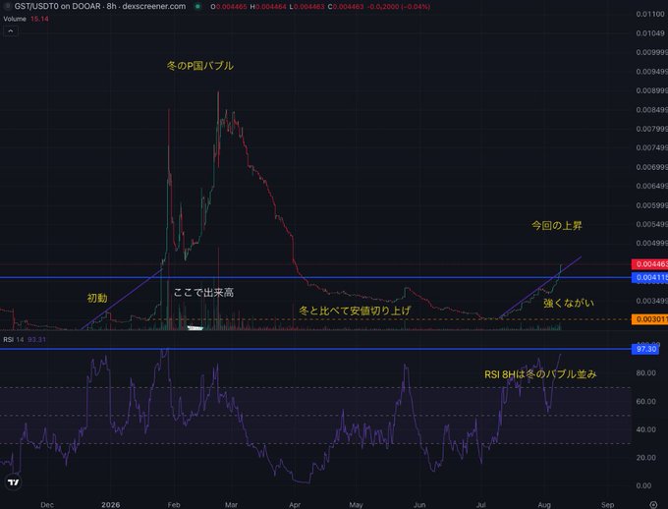Click the RSI axis 60.00 label

point(645,401)
